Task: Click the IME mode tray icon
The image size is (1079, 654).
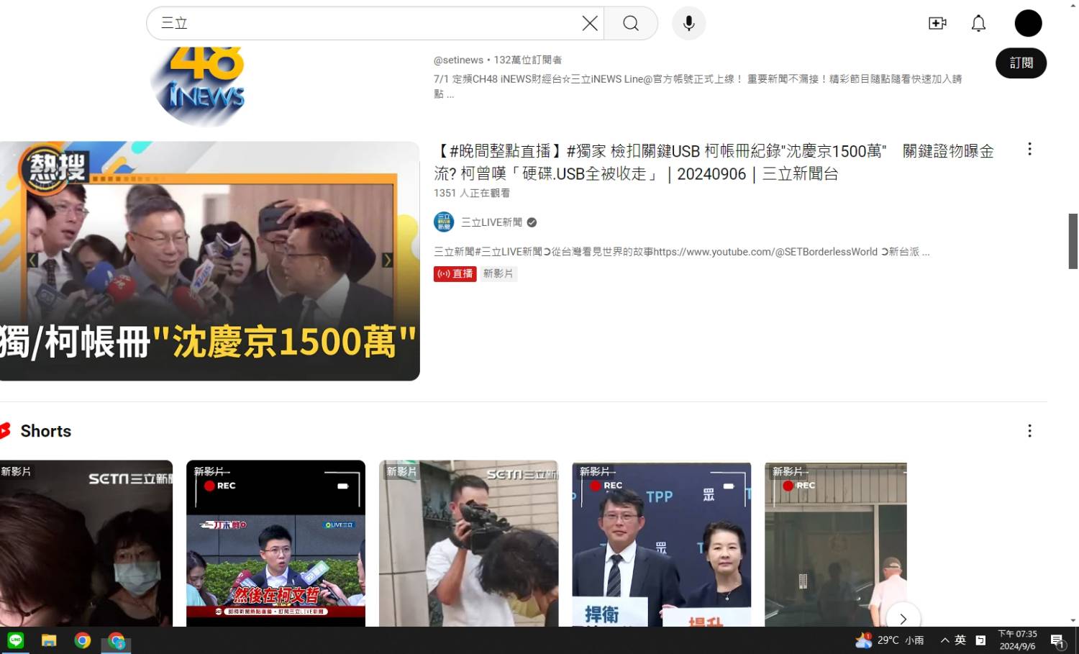Action: click(980, 640)
